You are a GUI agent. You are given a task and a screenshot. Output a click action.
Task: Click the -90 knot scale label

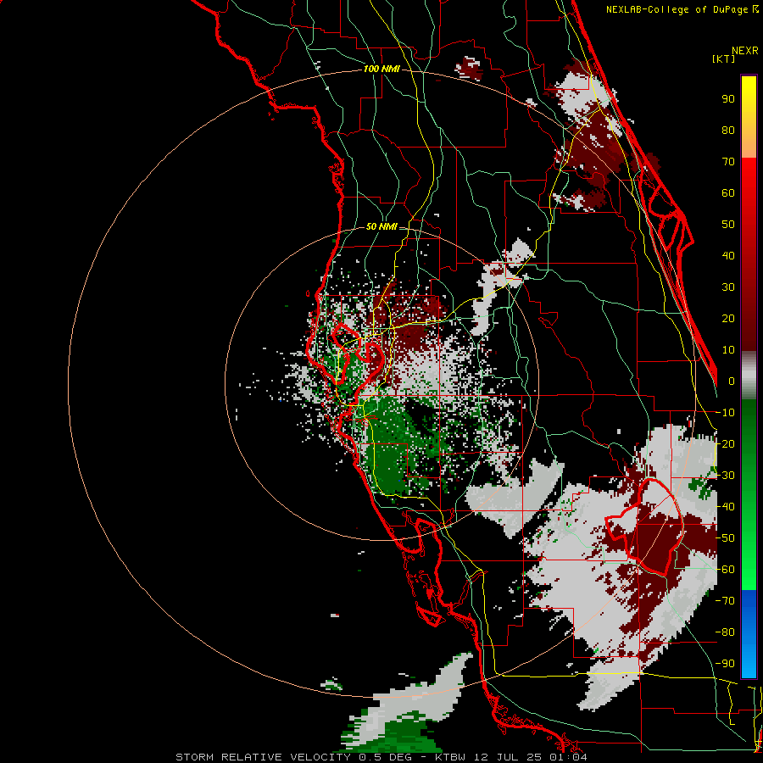[725, 664]
